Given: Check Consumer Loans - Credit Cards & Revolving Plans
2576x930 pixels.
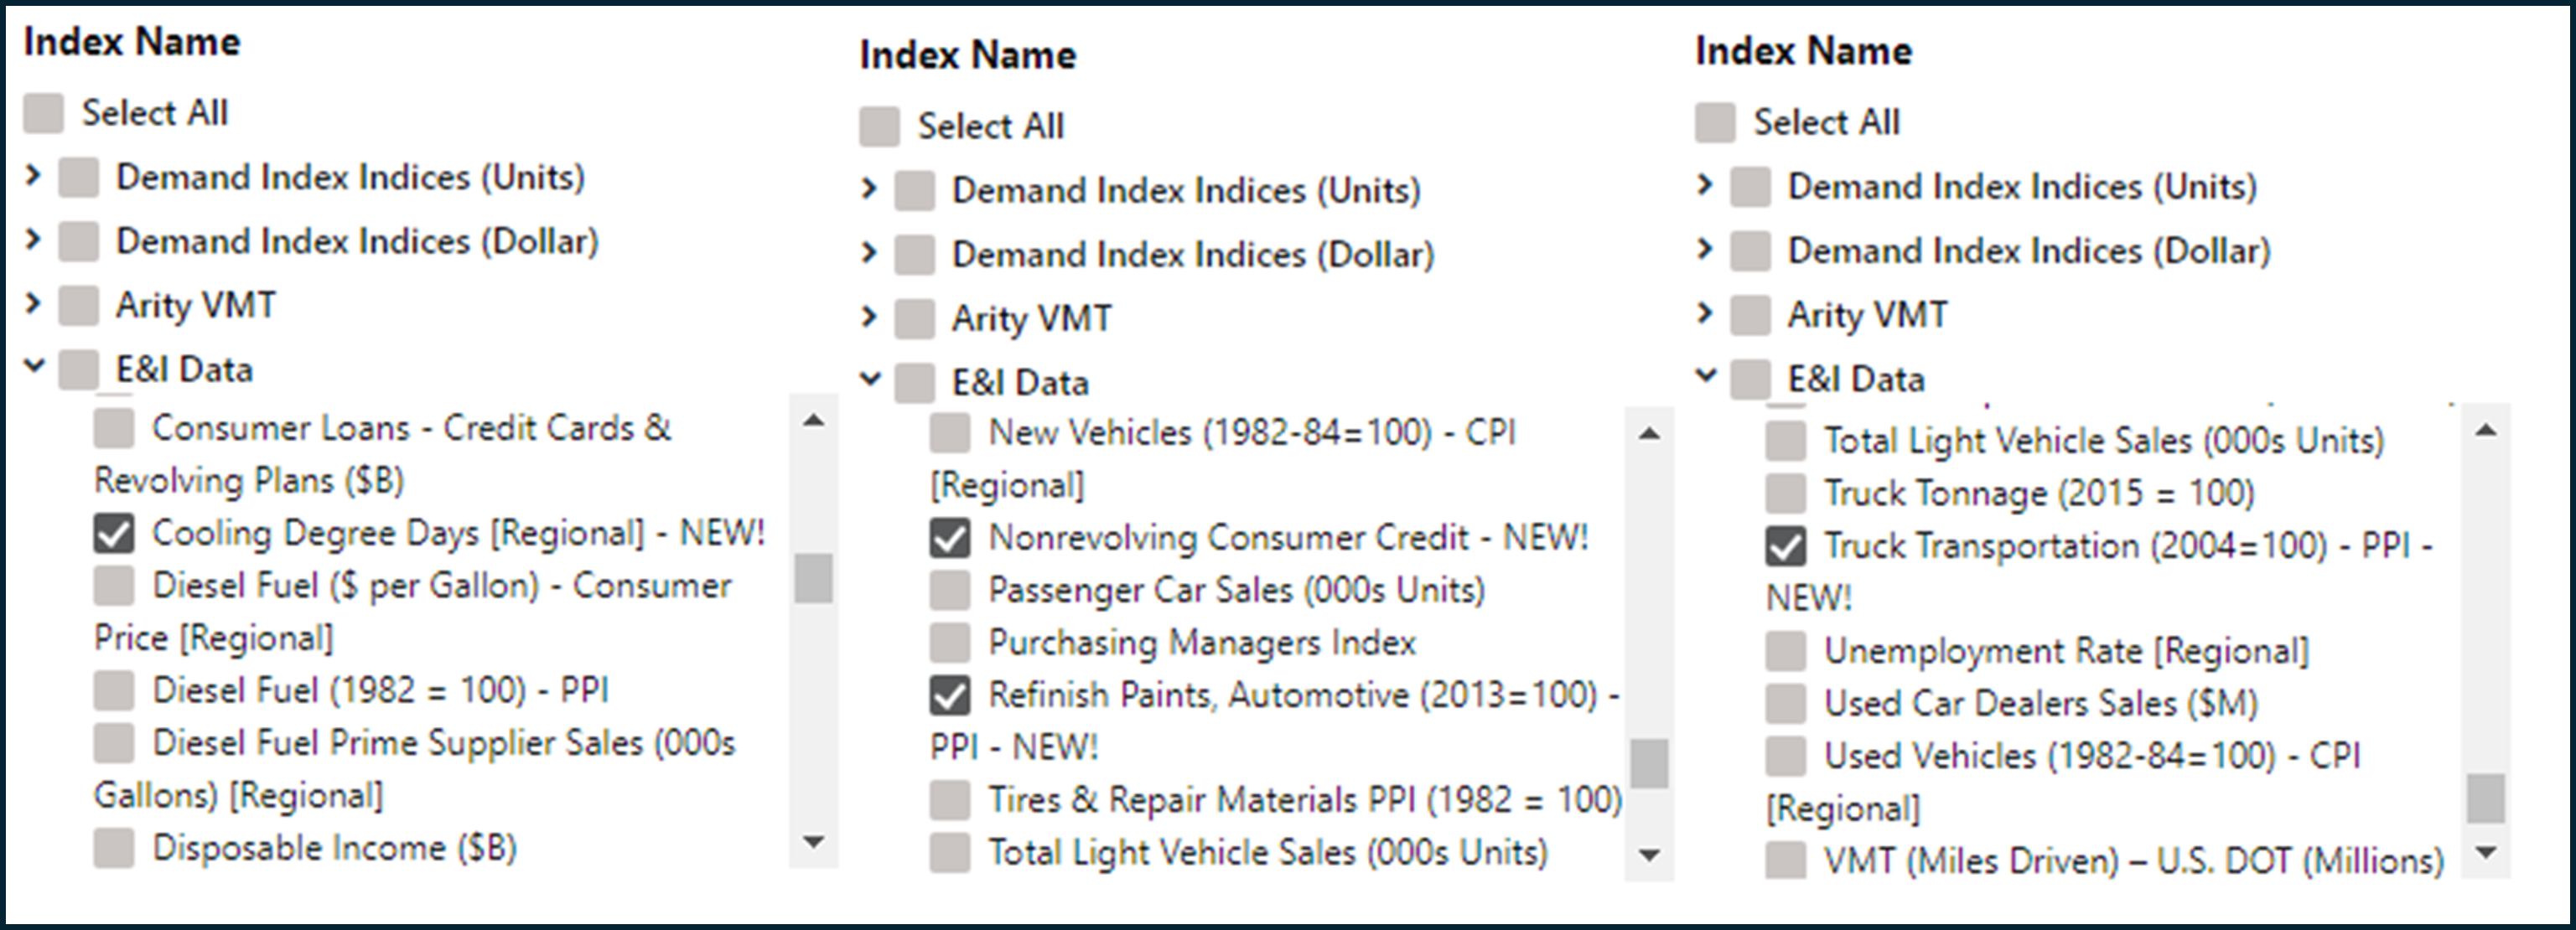Looking at the screenshot, I should pyautogui.click(x=114, y=428).
